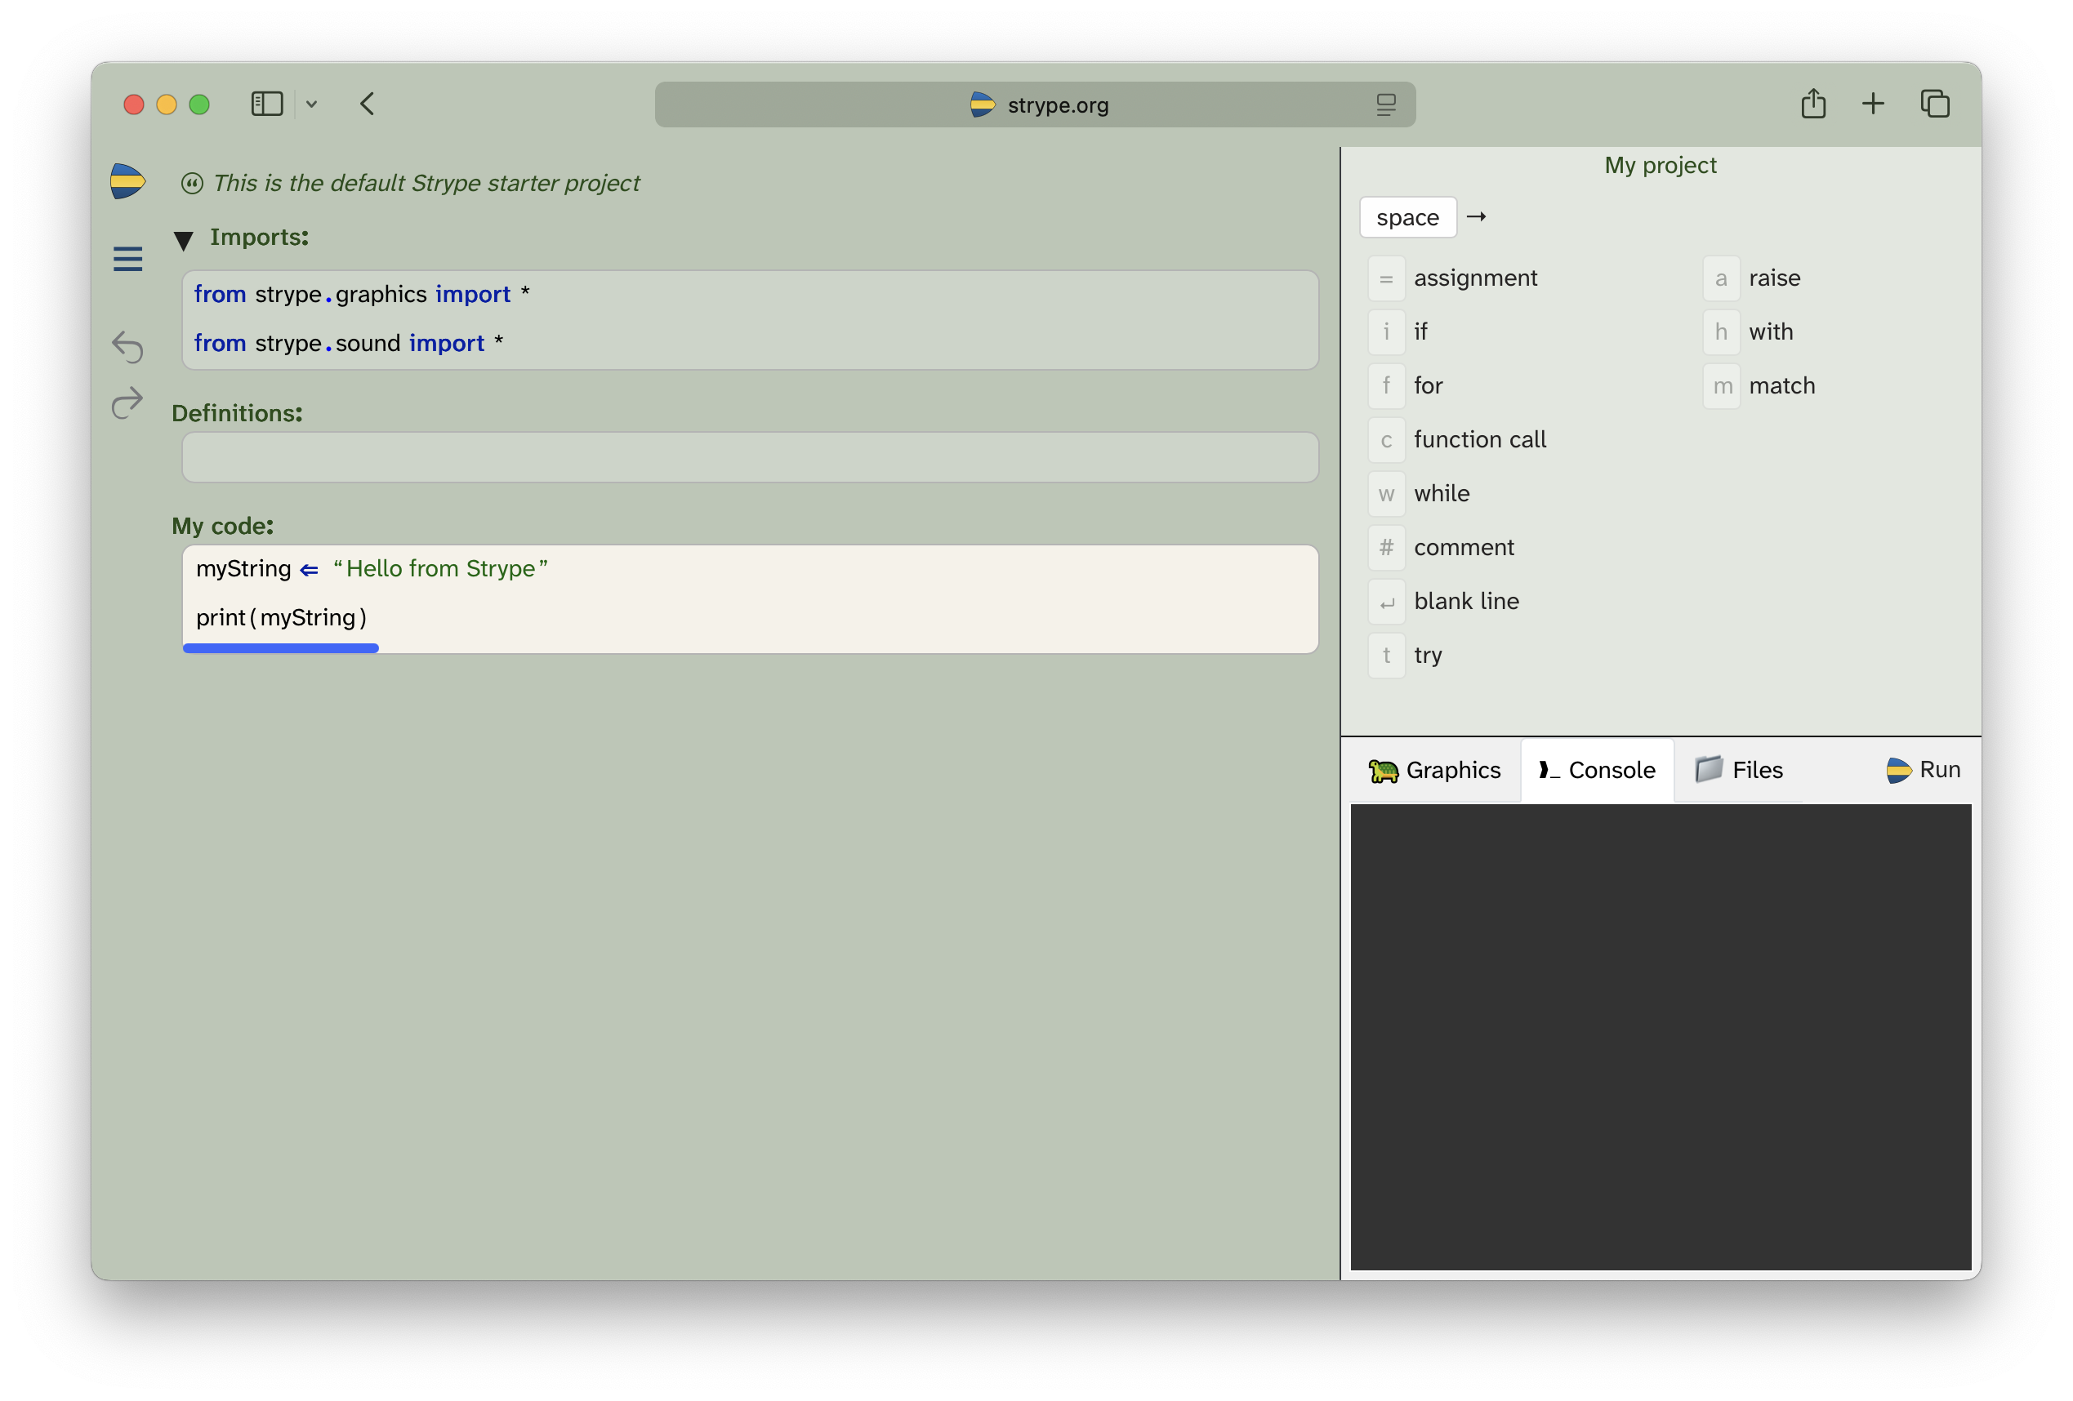
Task: Click the myString assignment line
Action: (x=750, y=569)
